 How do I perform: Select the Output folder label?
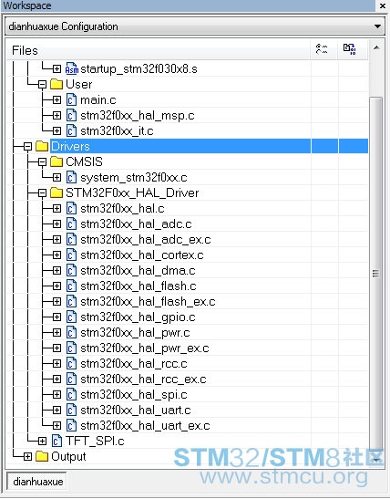(68, 457)
